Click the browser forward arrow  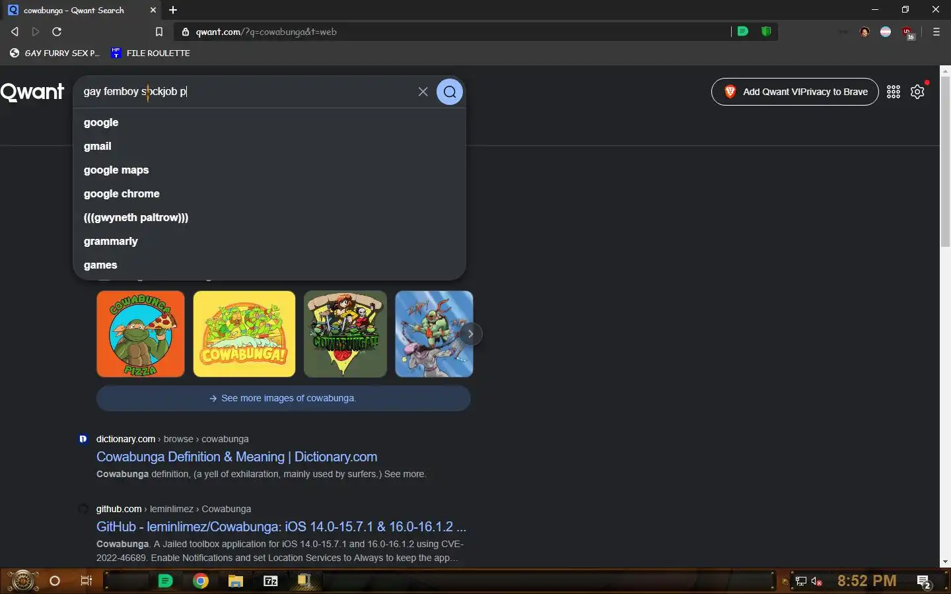point(36,32)
